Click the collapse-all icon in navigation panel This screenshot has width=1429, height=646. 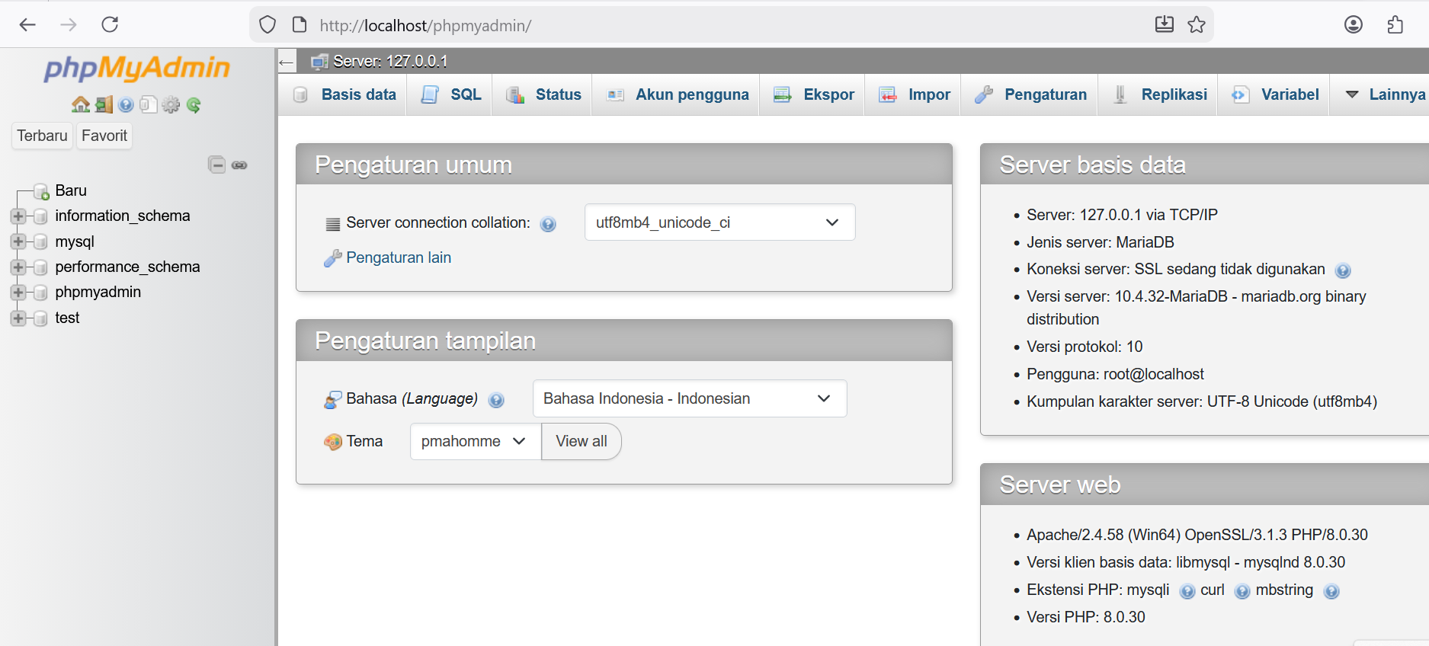tap(216, 165)
